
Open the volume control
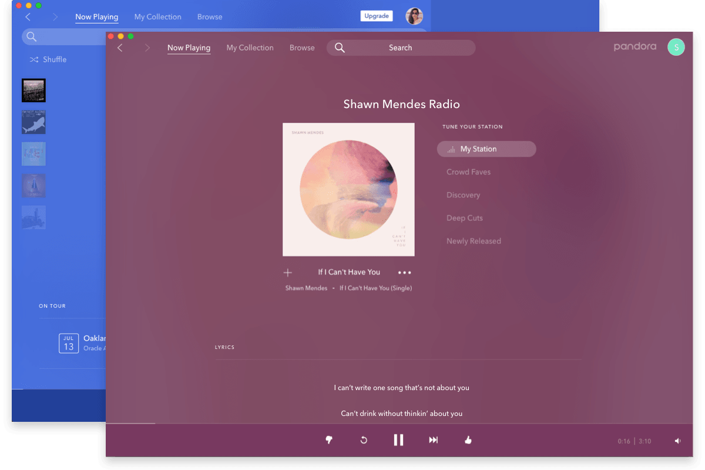[x=677, y=440]
